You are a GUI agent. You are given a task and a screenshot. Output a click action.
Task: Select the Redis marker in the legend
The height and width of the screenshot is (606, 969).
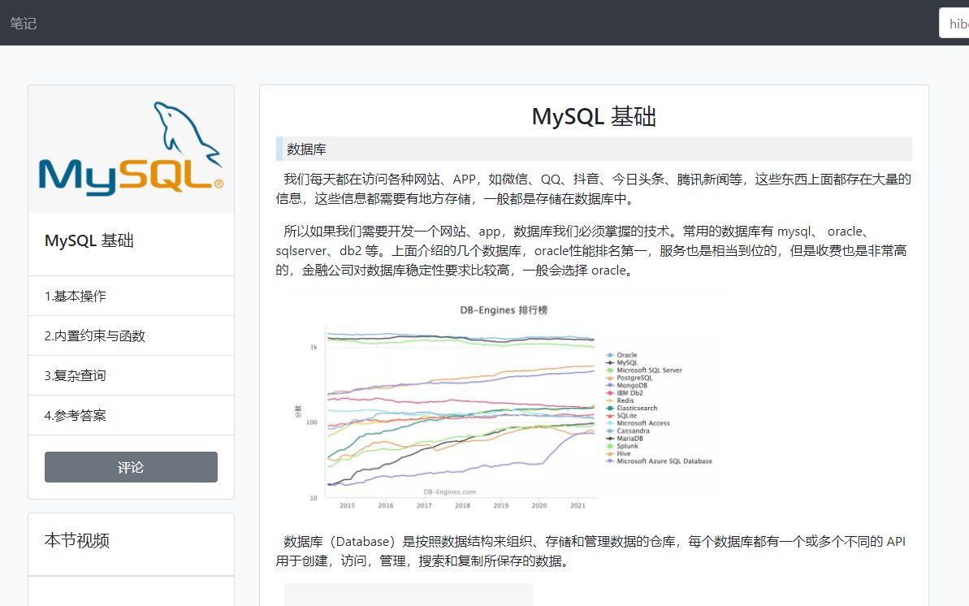click(609, 400)
